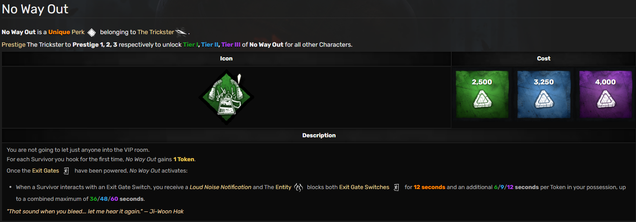The image size is (636, 222).
Task: Open the Entity link
Action: click(283, 187)
